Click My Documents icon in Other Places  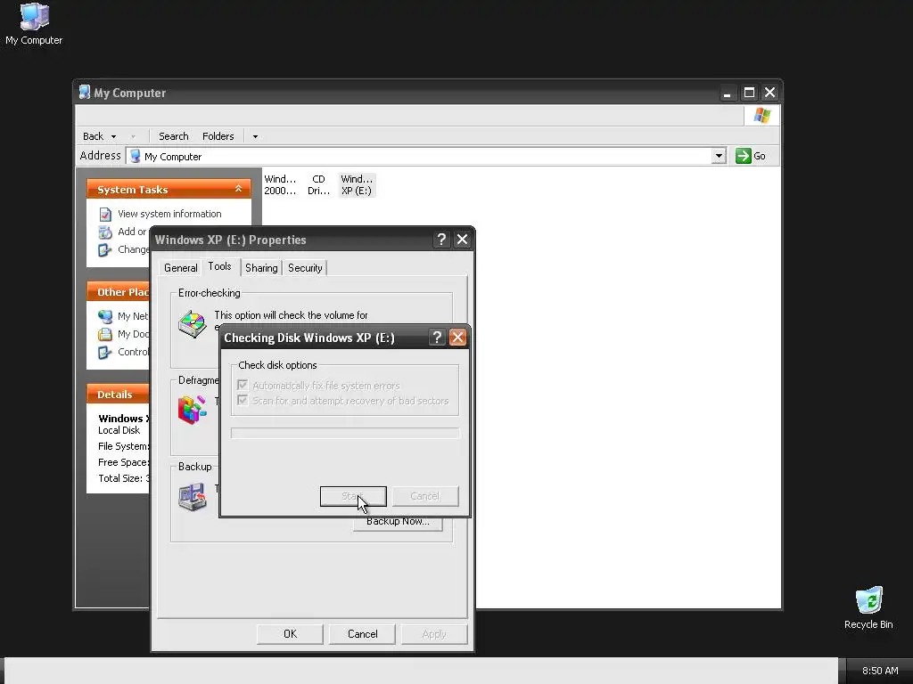105,335
